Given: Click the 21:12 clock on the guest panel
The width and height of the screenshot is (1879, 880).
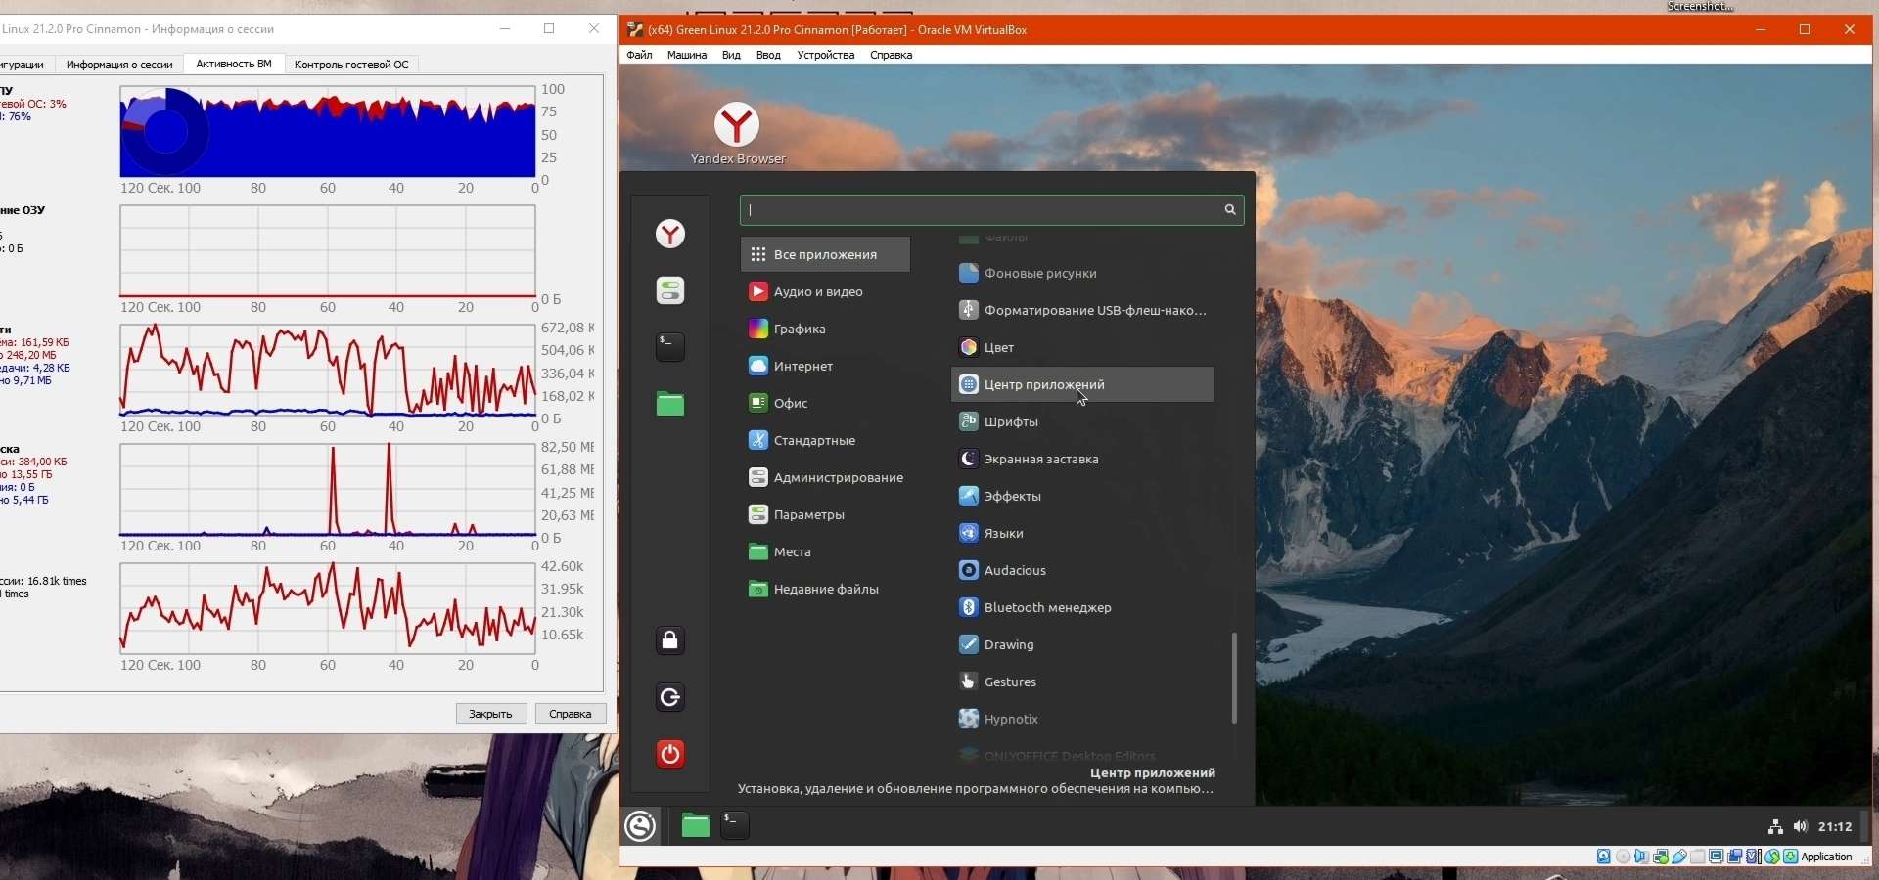Looking at the screenshot, I should click(1835, 827).
